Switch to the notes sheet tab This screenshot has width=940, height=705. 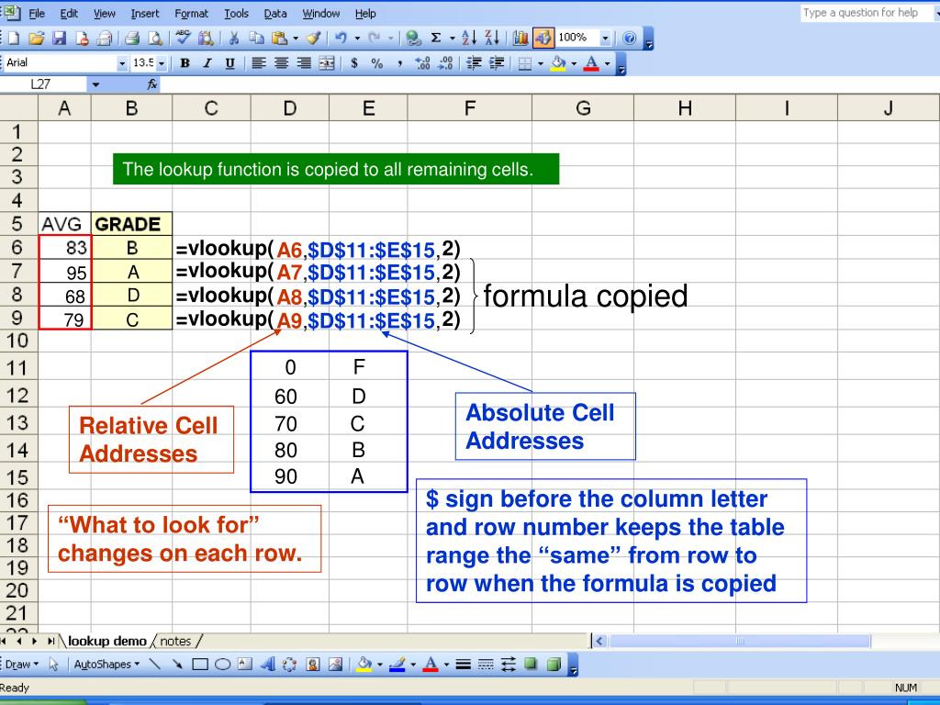(175, 642)
